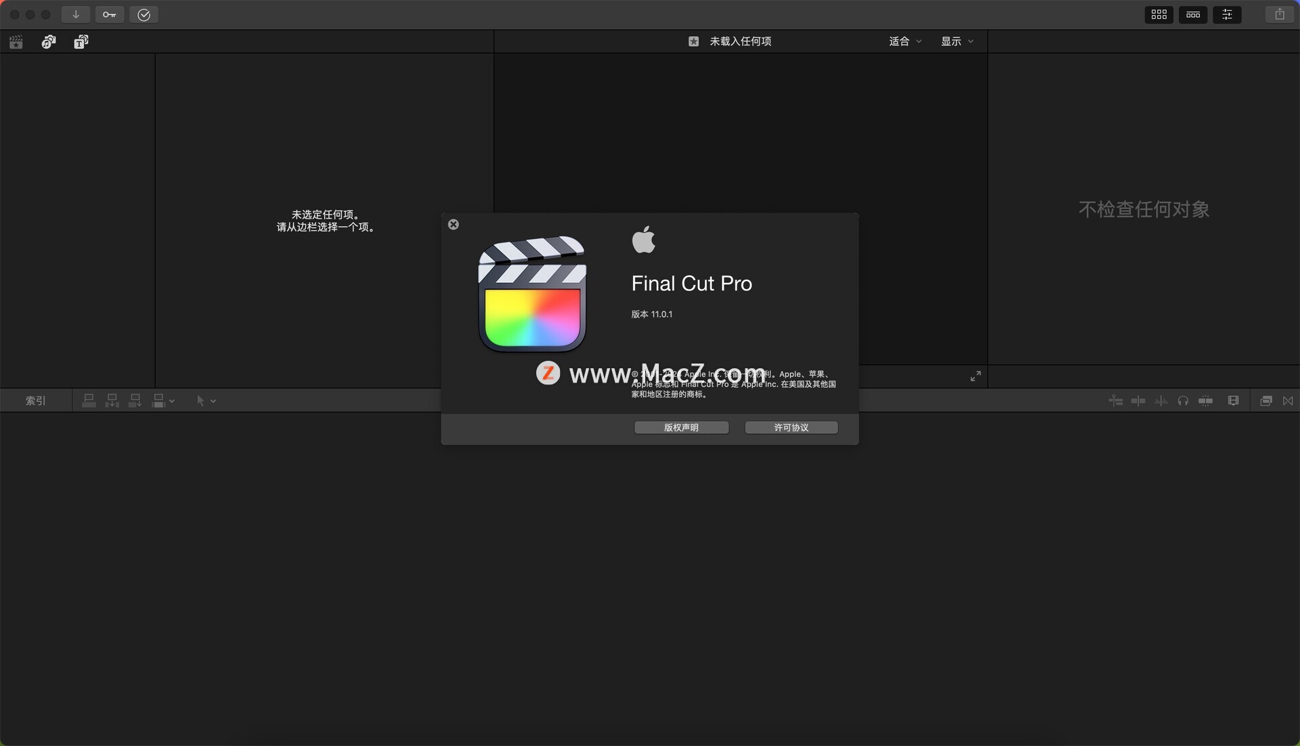Image resolution: width=1300 pixels, height=746 pixels.
Task: Click the 未载入任何项 viewer title
Action: coord(741,41)
